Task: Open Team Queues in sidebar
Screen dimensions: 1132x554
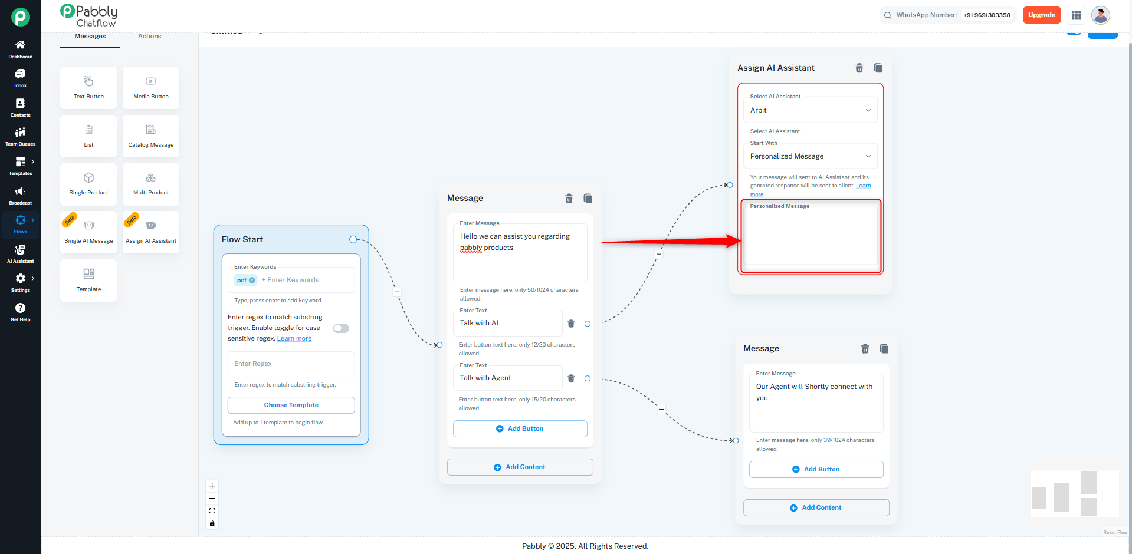Action: pos(20,137)
